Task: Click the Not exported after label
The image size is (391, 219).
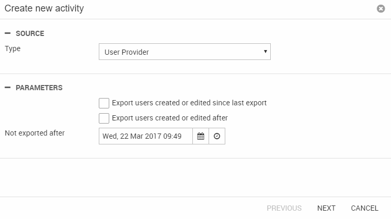Action: coord(34,133)
